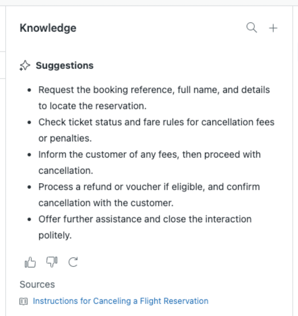
Task: Click the Knowledge panel title
Action: (x=48, y=28)
